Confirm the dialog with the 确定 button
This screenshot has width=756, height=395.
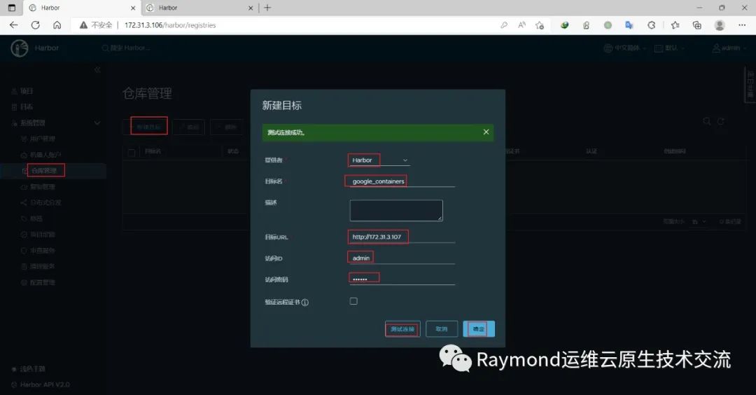[479, 329]
